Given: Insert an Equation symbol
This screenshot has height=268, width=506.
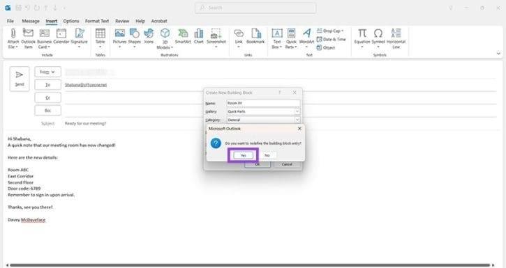Looking at the screenshot, I should (362, 38).
